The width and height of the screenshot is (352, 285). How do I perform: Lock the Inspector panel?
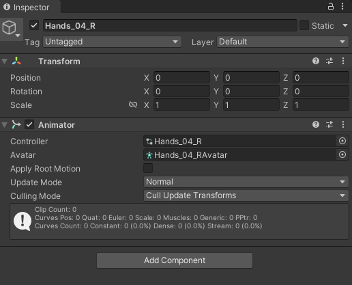(x=331, y=6)
